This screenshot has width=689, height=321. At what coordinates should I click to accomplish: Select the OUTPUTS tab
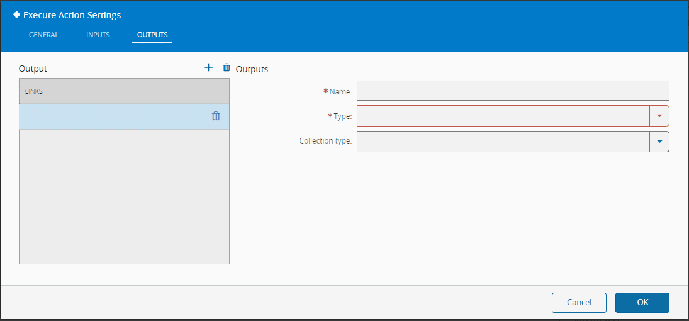coord(152,35)
